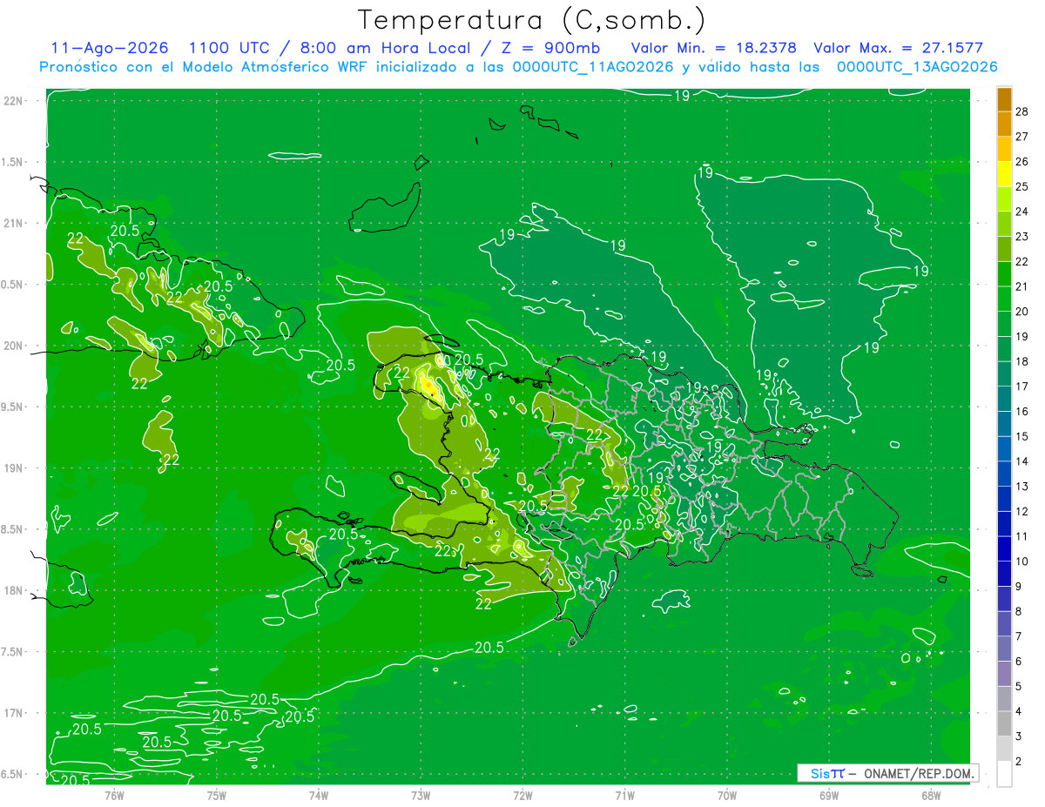Click the 'Temperatura (C,somb.)' title

point(531,20)
